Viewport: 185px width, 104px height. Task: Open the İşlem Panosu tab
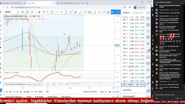click(66, 97)
